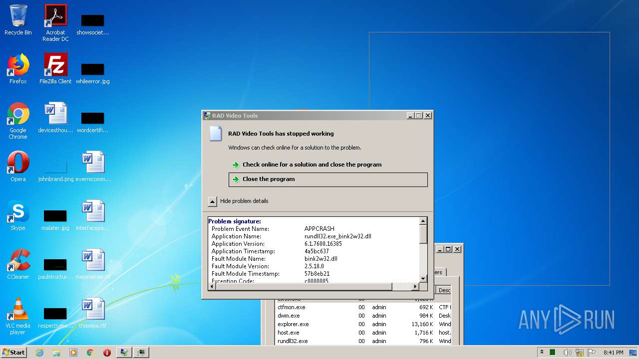Open the network tray icon
The width and height of the screenshot is (639, 359).
click(580, 353)
